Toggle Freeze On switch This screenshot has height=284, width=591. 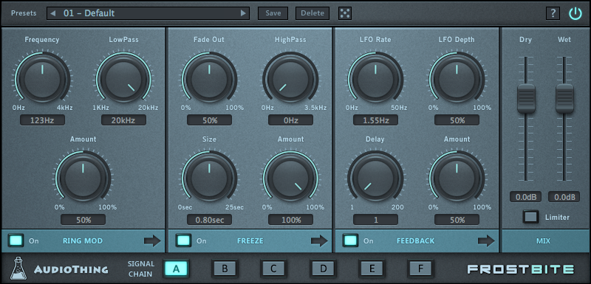(183, 240)
